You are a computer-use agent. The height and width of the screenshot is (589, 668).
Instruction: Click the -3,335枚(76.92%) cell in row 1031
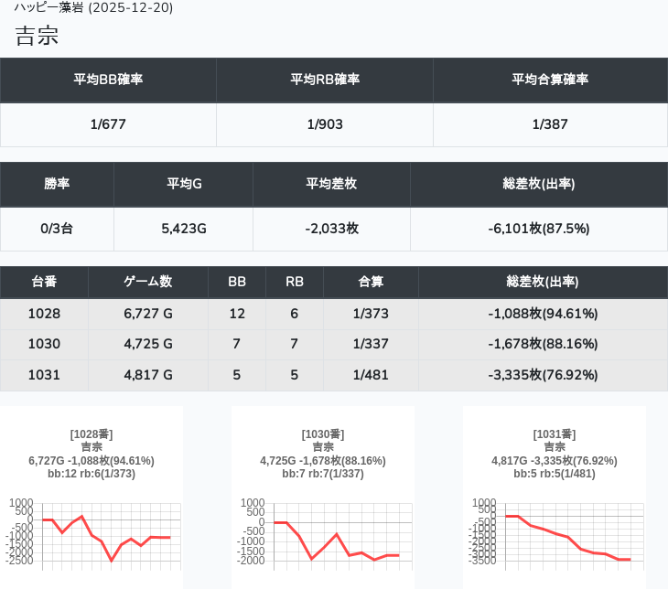tap(543, 374)
